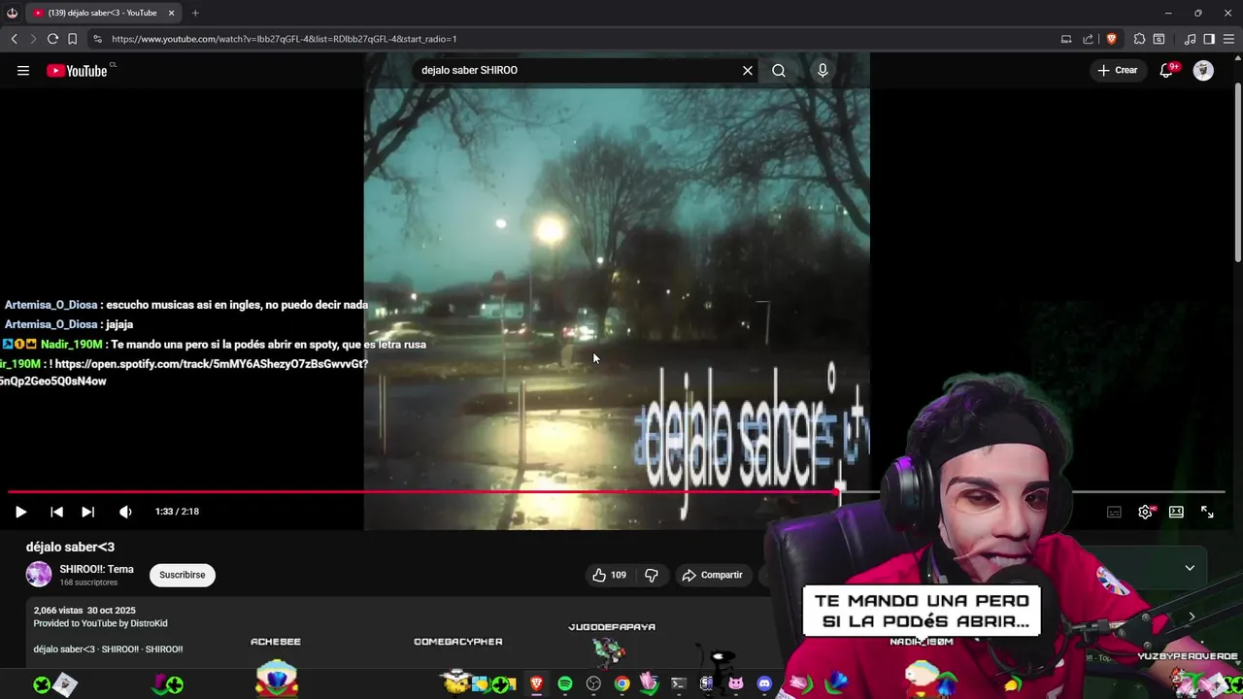Toggle theater mode in player
Viewport: 1243px width, 699px height.
tap(1176, 512)
